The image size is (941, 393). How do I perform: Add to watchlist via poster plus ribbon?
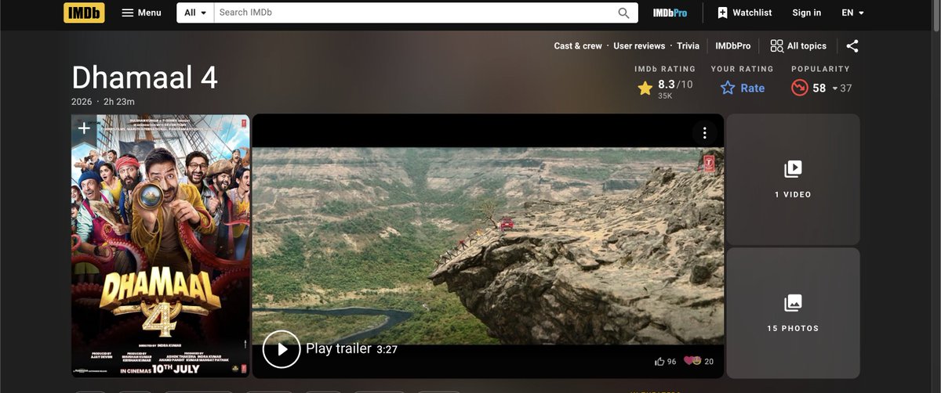(83, 128)
